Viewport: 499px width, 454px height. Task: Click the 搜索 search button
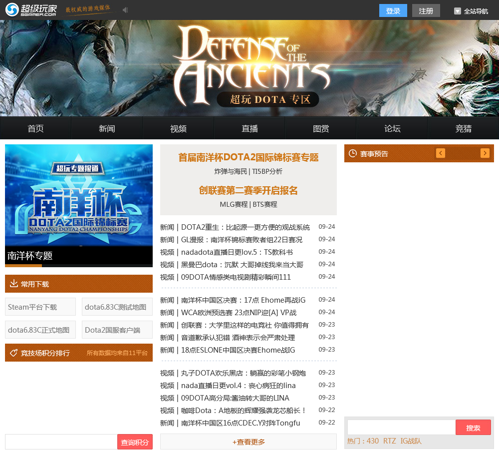(473, 427)
